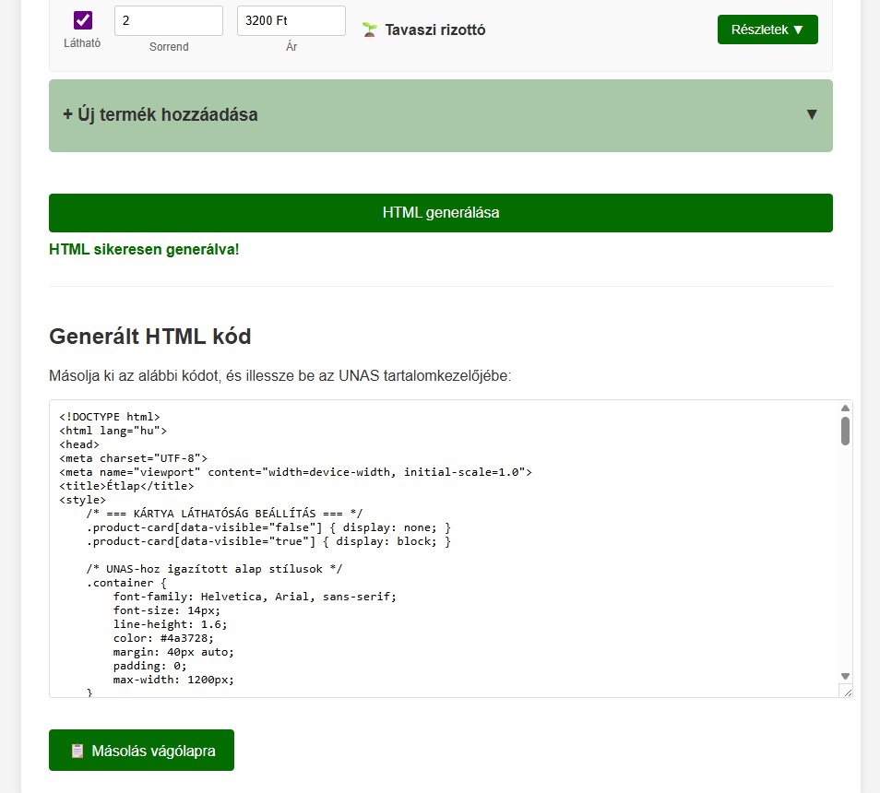Click the Látható label under the checkbox
The width and height of the screenshot is (880, 793).
tap(82, 42)
